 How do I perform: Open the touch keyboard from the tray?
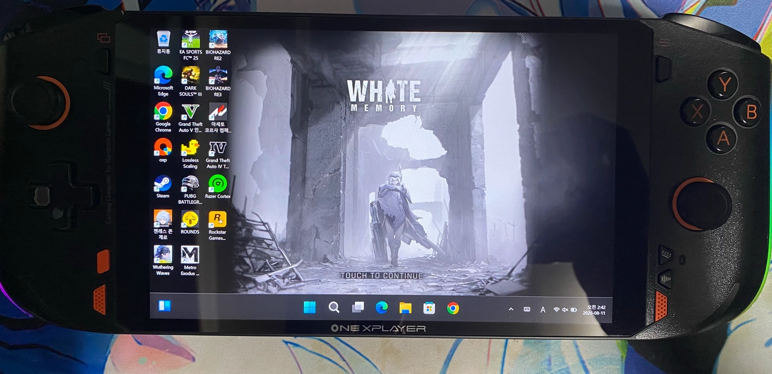pyautogui.click(x=527, y=310)
